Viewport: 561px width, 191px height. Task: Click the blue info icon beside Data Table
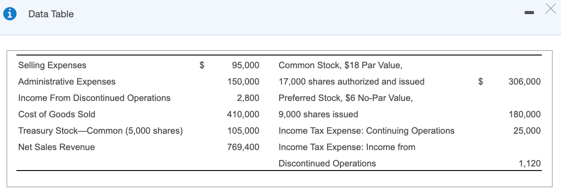pyautogui.click(x=9, y=14)
